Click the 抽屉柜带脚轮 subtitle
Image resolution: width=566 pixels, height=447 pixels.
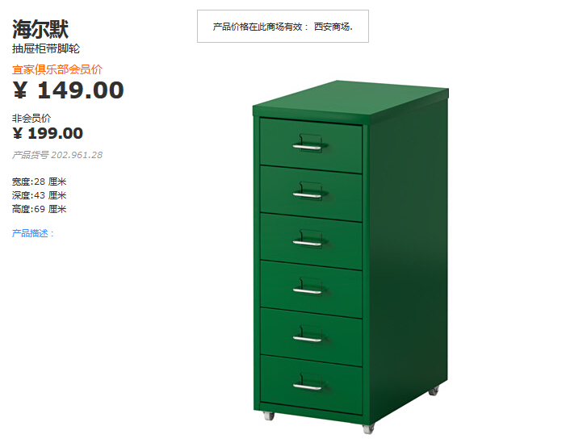[46, 48]
